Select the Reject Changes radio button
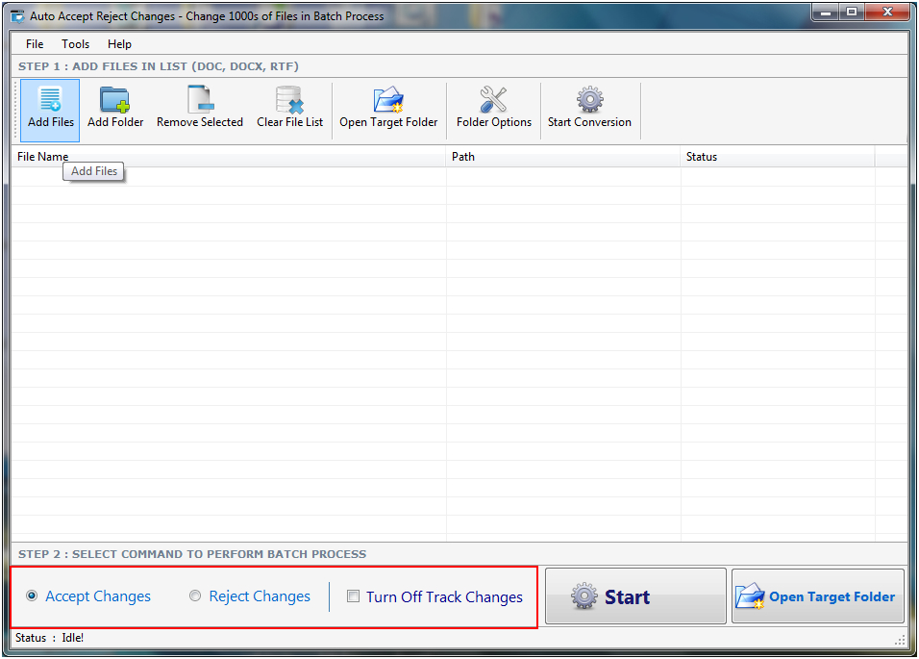 tap(195, 596)
